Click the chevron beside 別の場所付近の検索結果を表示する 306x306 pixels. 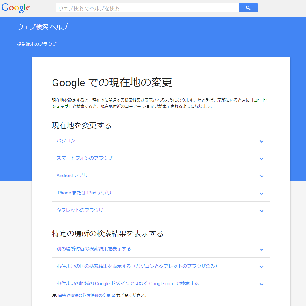tap(262, 249)
